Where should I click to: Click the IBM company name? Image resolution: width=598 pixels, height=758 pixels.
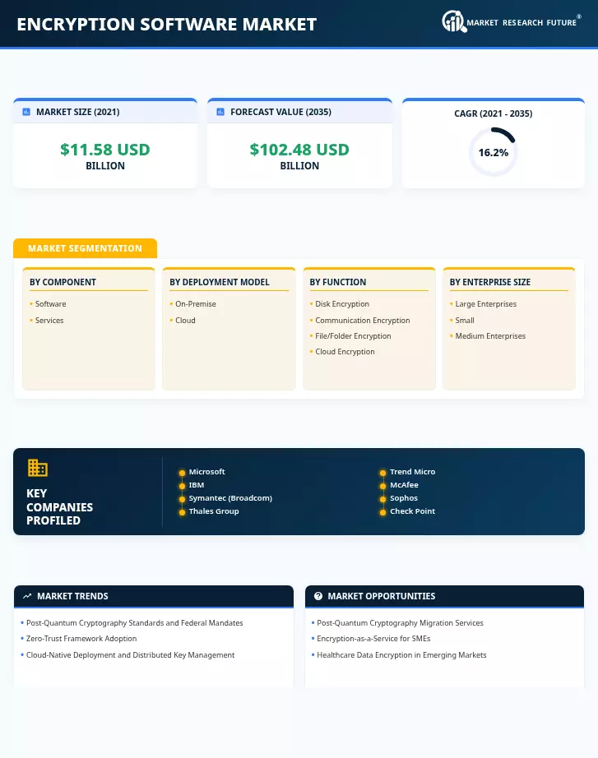197,485
